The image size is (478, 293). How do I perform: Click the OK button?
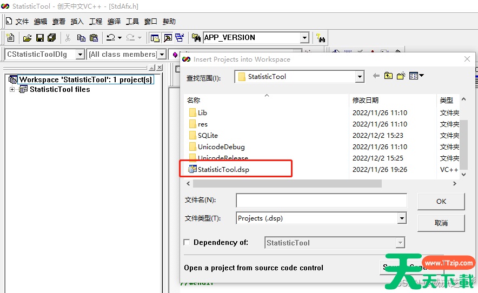(441, 201)
